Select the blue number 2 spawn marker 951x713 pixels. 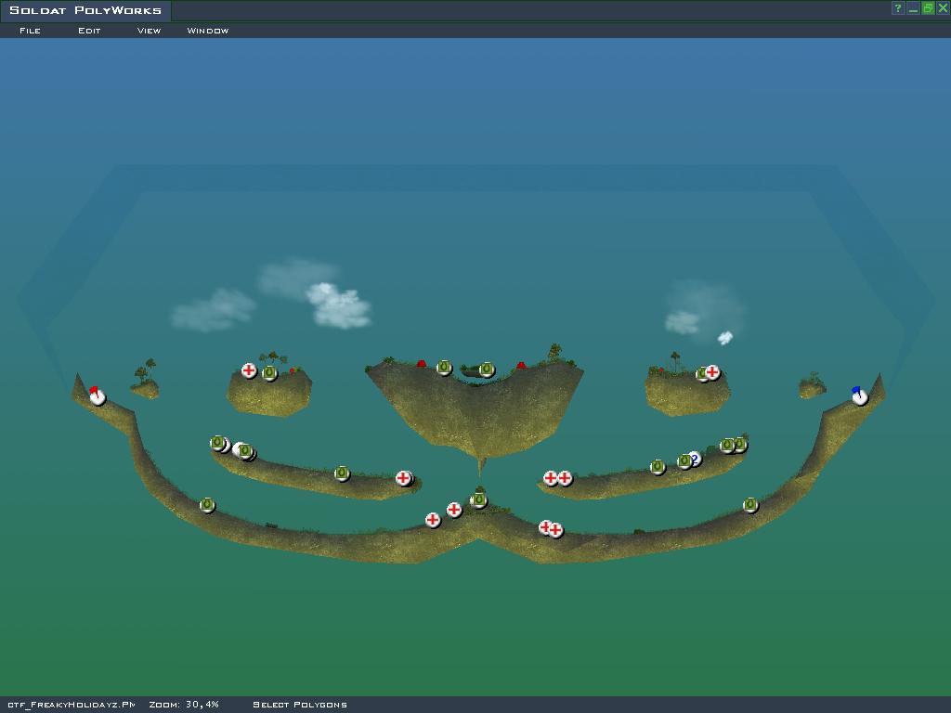[x=696, y=458]
